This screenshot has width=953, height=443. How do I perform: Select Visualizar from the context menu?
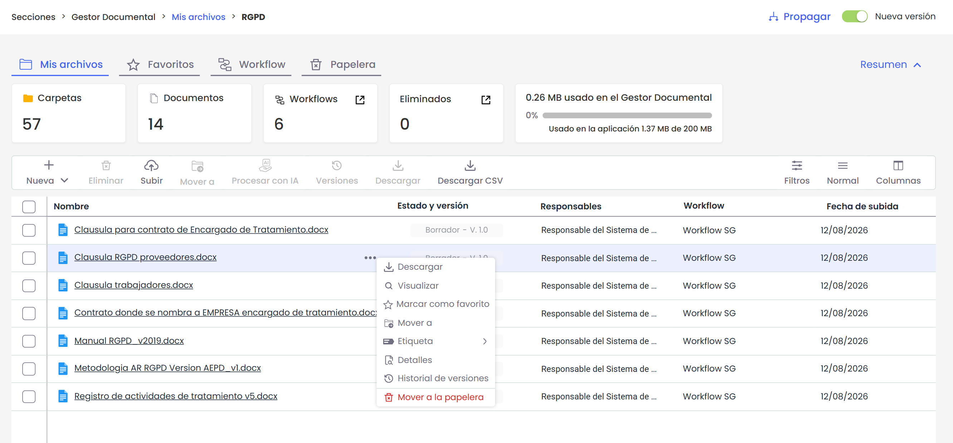pyautogui.click(x=436, y=285)
